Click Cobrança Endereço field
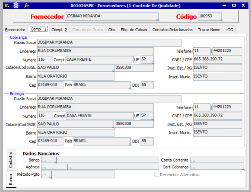 pyautogui.click(x=95, y=51)
